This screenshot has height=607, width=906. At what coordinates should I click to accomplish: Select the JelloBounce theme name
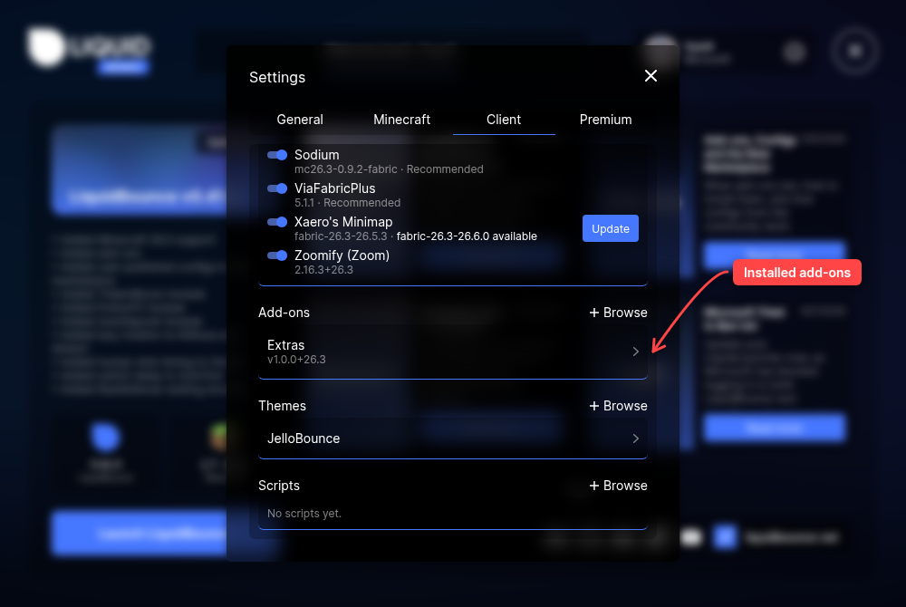[x=304, y=438]
